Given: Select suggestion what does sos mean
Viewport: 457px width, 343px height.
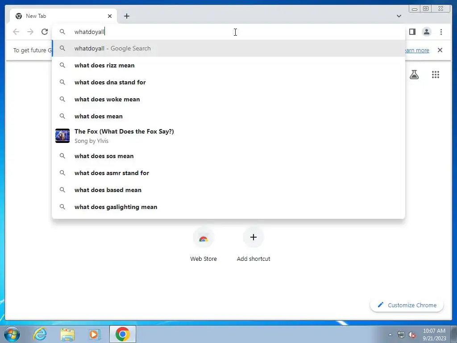Looking at the screenshot, I should click(228, 156).
